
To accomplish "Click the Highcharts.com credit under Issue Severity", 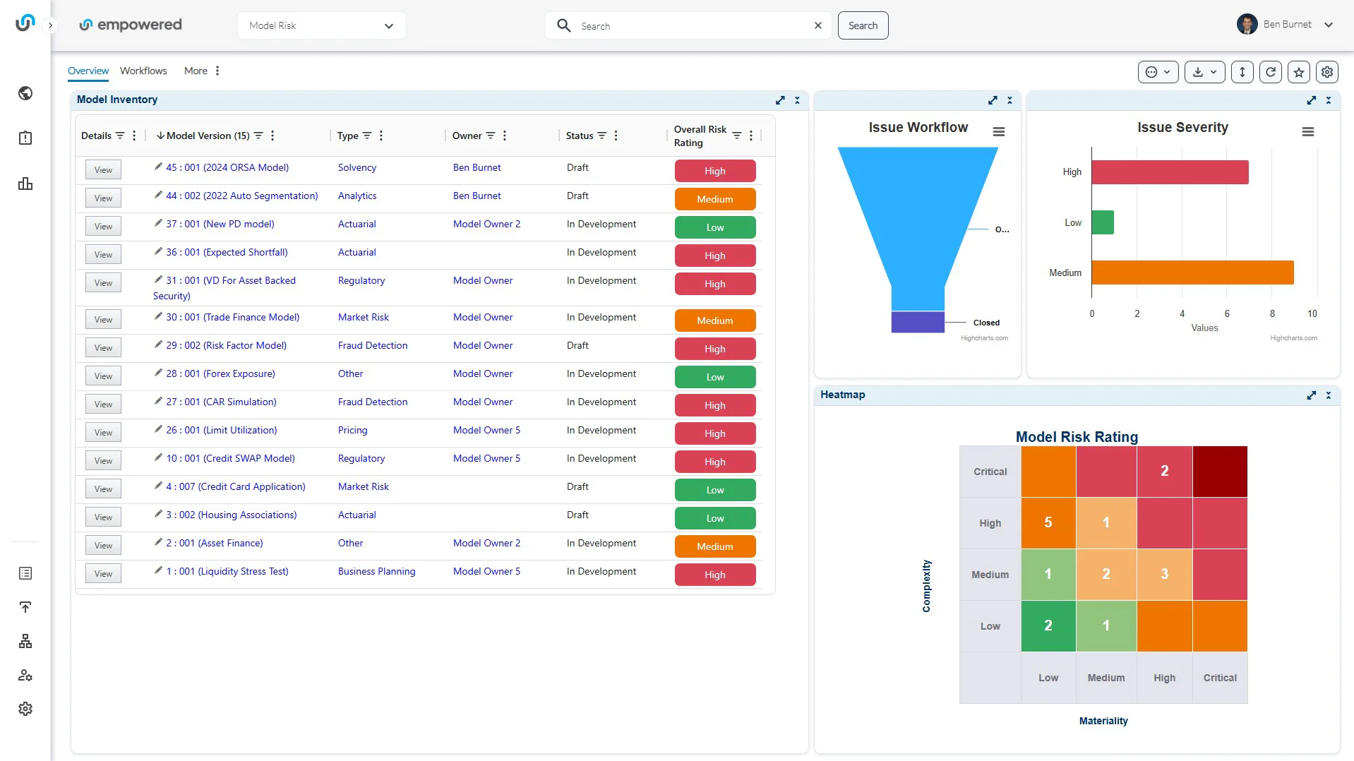I will [1293, 338].
